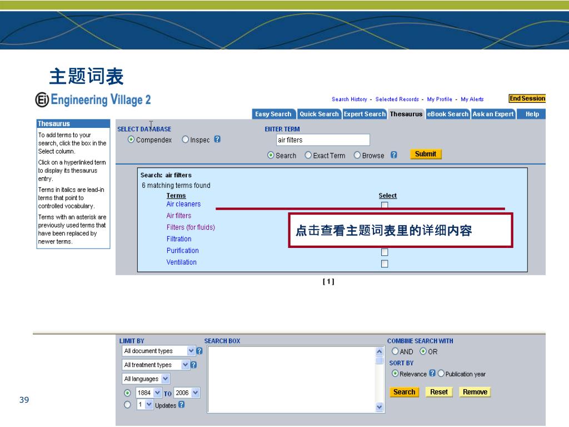The height and width of the screenshot is (427, 569).
Task: Switch to the Expert Search tab
Action: click(365, 114)
